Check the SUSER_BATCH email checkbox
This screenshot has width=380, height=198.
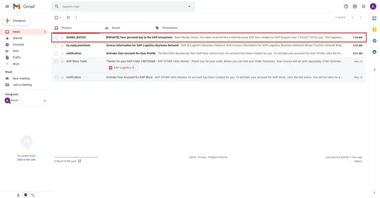coord(56,37)
